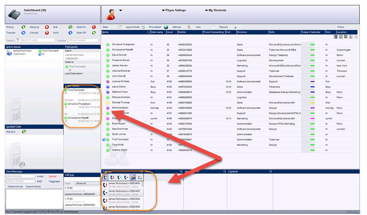Click the green Pickup call icon
Image resolution: width=367 pixels, height=215 pixels.
tap(23, 27)
